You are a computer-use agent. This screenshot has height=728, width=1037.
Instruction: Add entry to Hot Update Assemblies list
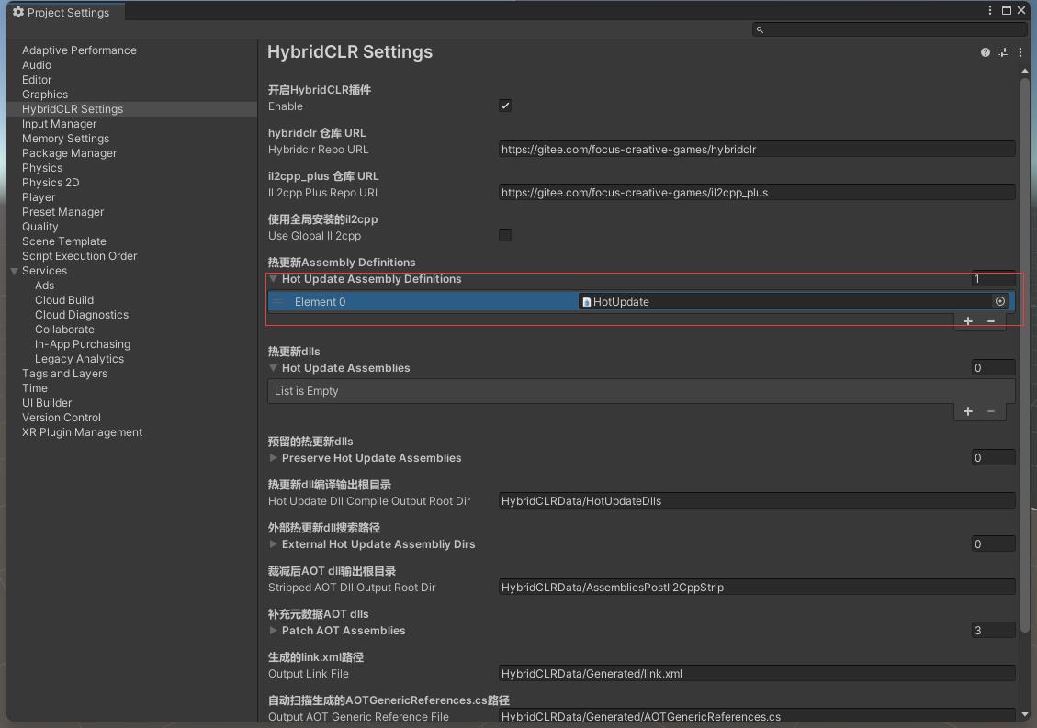968,411
